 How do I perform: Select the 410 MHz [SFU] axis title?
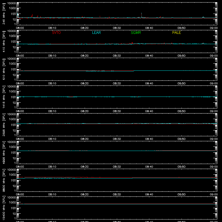(4, 41)
